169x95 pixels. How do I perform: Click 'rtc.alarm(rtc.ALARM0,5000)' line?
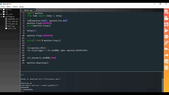(x=42, y=58)
